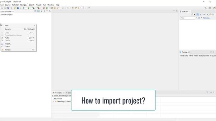This screenshot has width=216, height=121.
Task: Open the Outline view menu icon
Action: pos(214,52)
